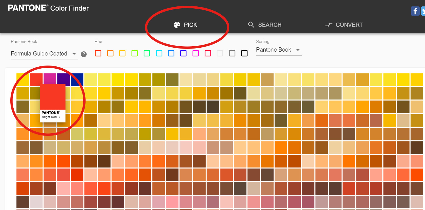Click the PANTONE Color Finder logo
This screenshot has width=425, height=210.
click(48, 8)
